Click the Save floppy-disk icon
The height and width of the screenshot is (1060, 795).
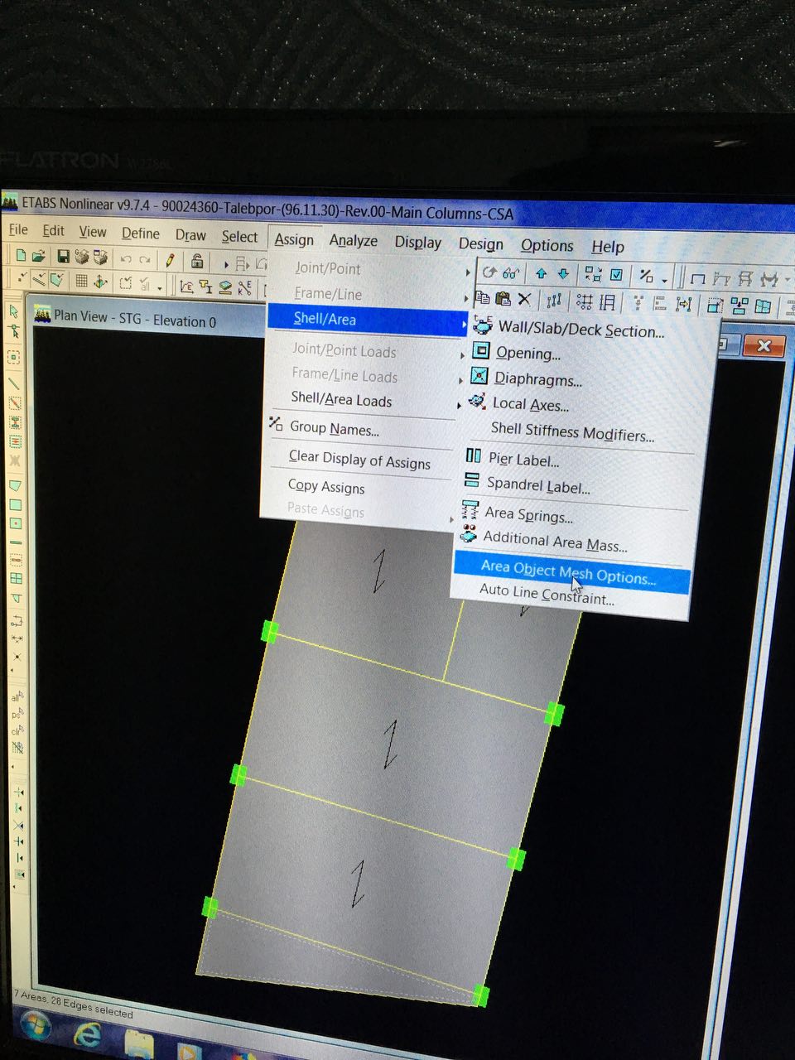tap(63, 258)
